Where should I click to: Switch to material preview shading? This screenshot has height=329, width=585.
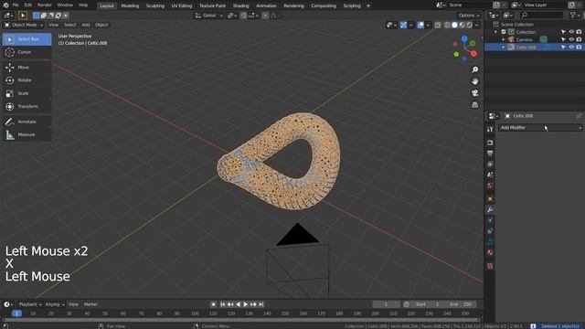click(x=462, y=25)
